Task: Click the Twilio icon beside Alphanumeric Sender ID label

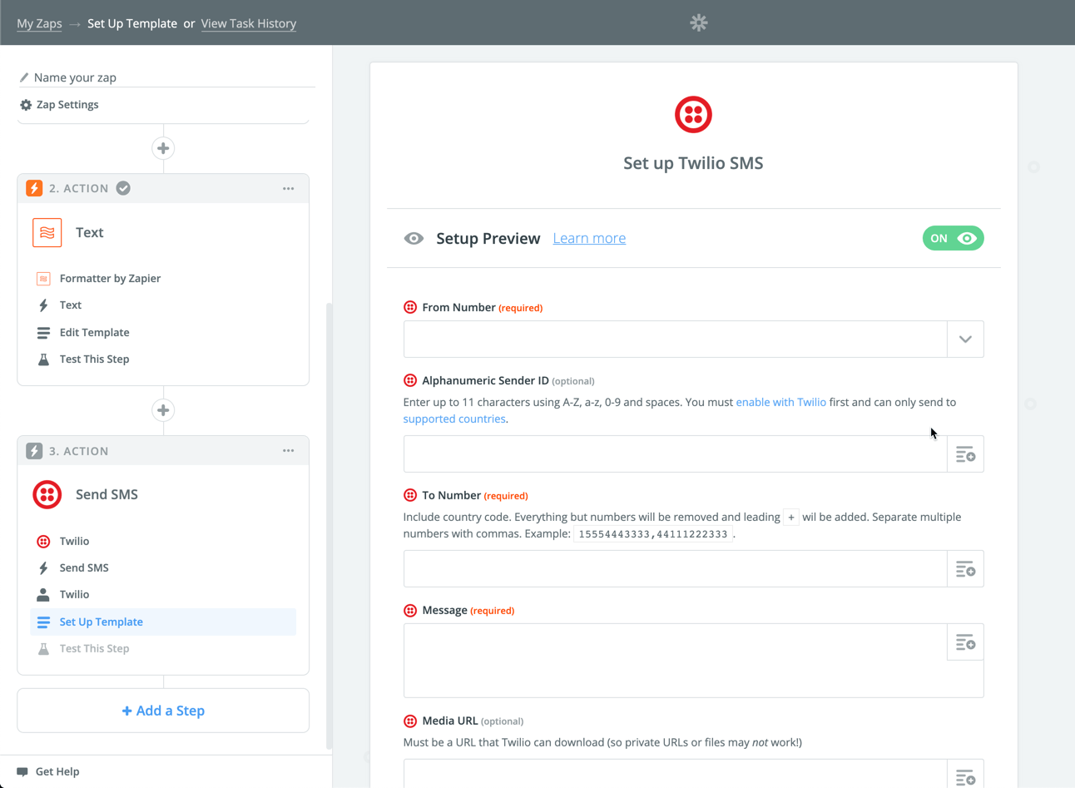Action: (410, 380)
